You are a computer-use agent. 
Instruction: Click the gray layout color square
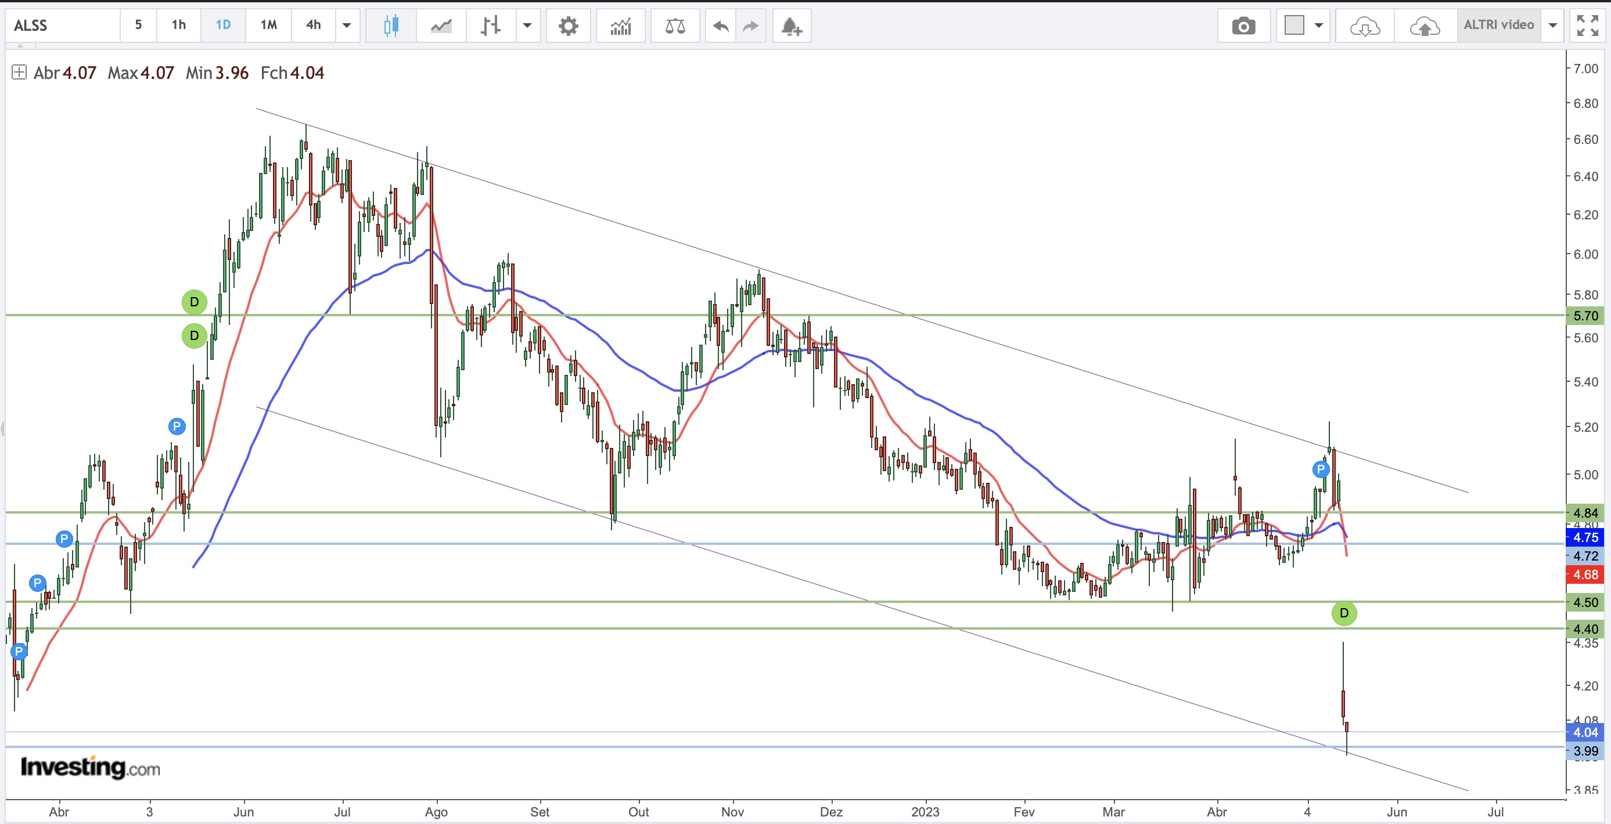(1294, 26)
